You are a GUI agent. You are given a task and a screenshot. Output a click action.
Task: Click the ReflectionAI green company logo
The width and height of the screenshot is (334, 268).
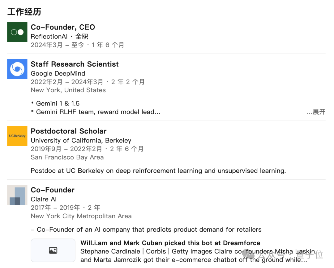click(17, 32)
